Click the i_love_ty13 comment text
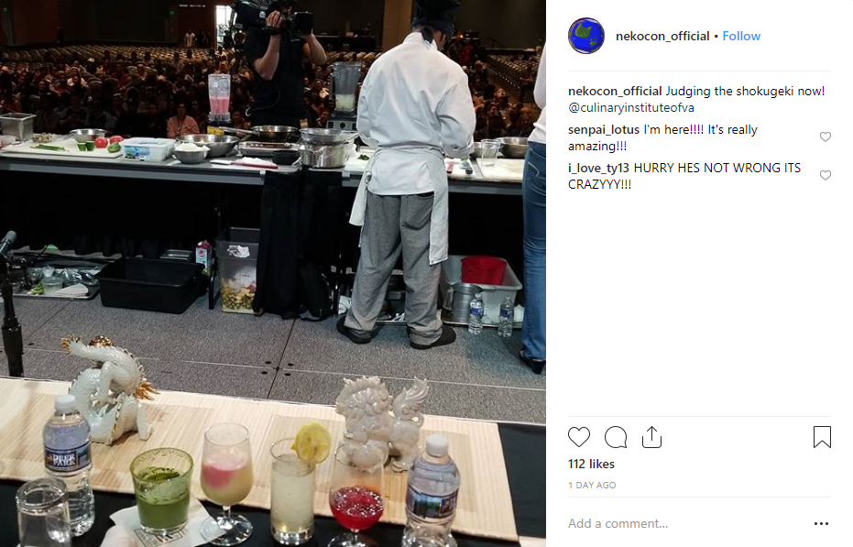 684,176
